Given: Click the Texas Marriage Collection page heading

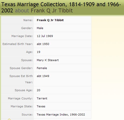Looking at the screenshot, I should [x=61, y=7].
